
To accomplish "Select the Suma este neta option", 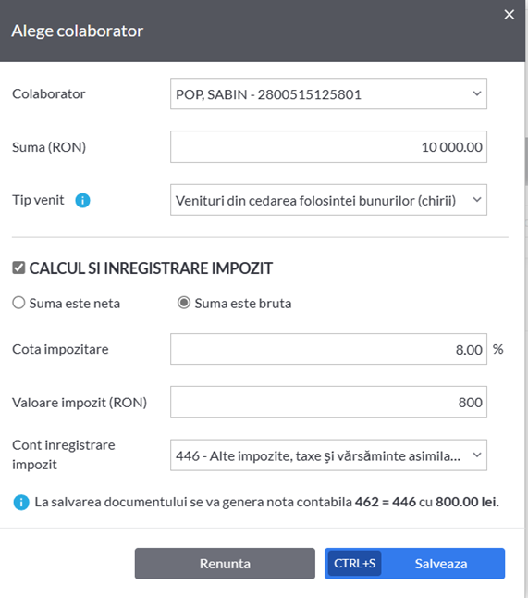I will 18,303.
